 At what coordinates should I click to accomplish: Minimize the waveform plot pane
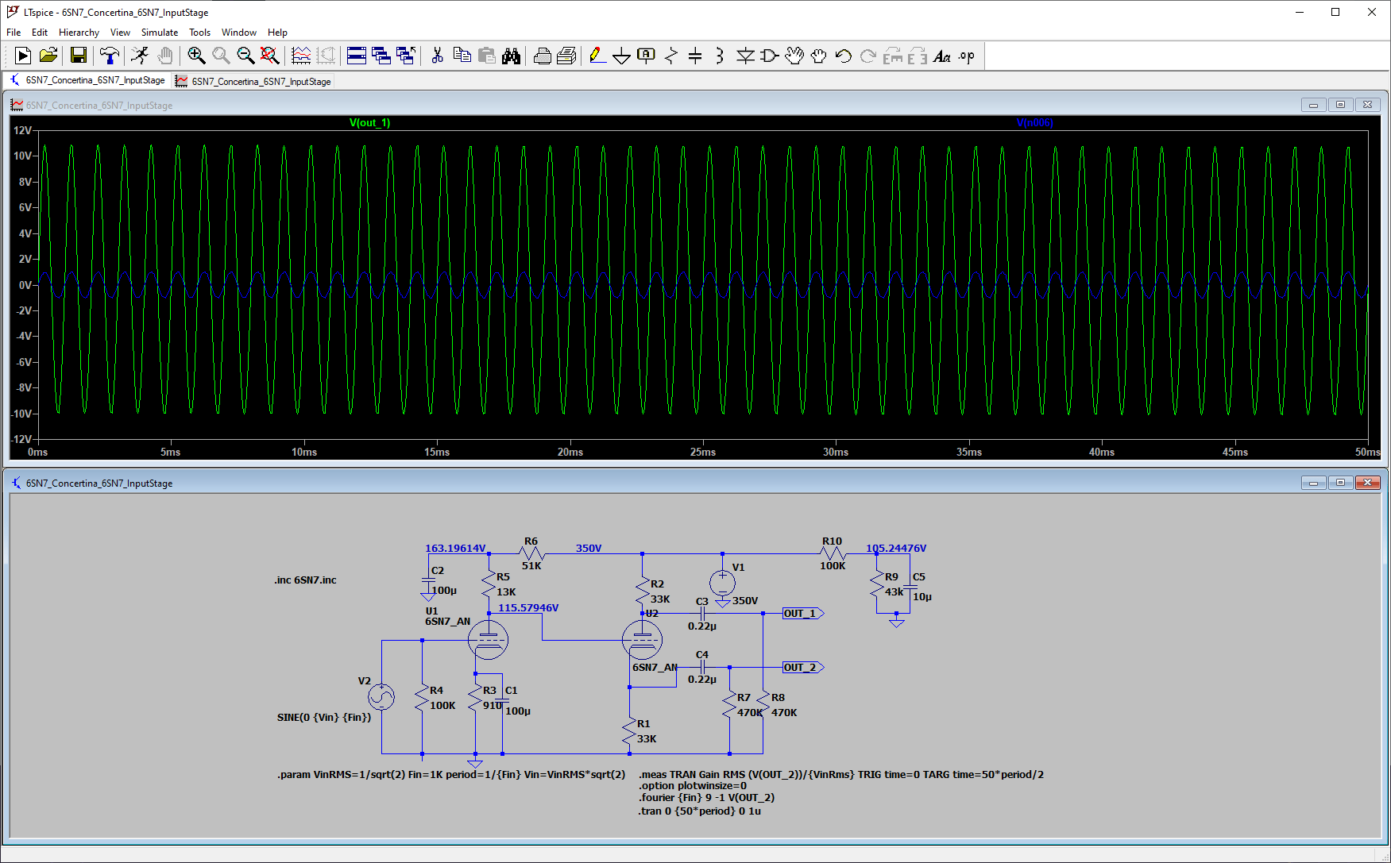(1313, 105)
